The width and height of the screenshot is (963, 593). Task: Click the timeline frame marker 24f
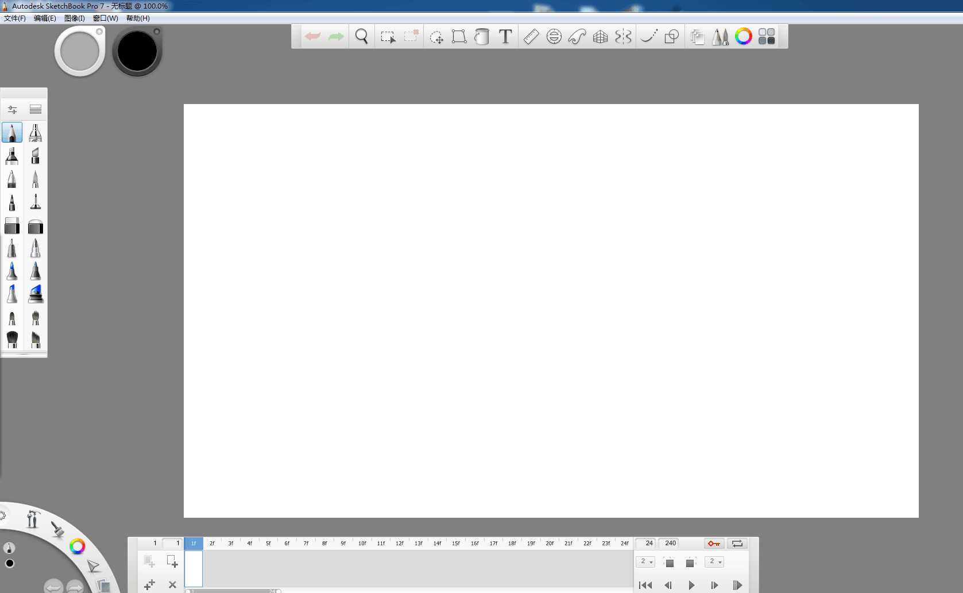tap(624, 543)
